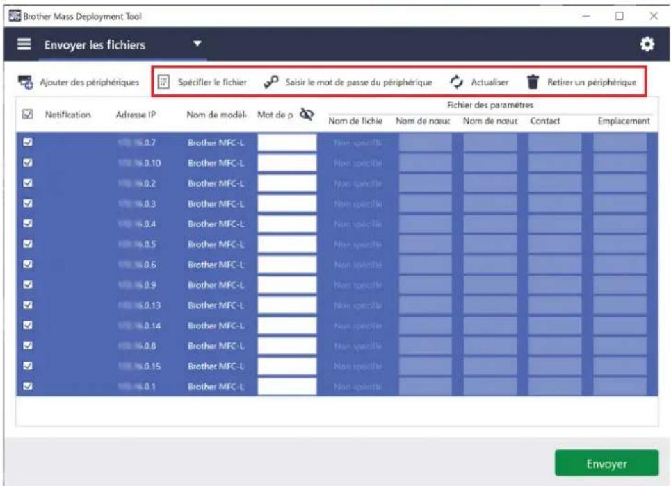Uncheck the device ending in .0.1
This screenshot has height=486, width=671.
point(27,387)
